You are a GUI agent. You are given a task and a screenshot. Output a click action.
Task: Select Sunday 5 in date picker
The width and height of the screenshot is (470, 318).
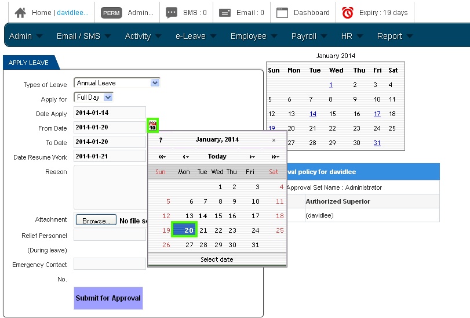pos(168,201)
